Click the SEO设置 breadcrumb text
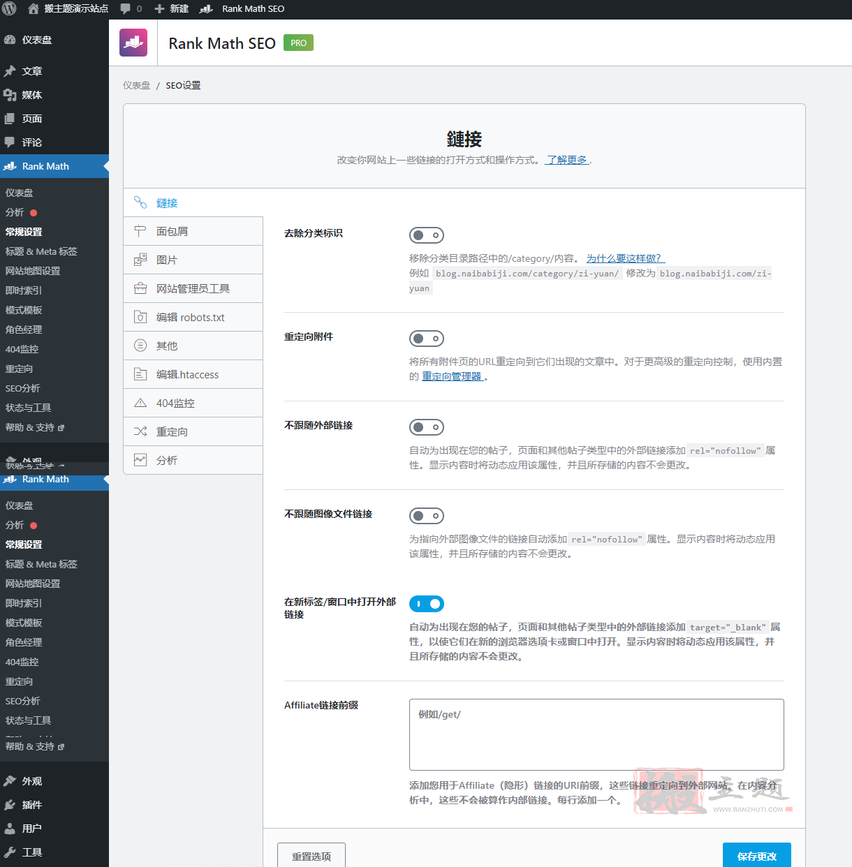Image resolution: width=852 pixels, height=867 pixels. click(183, 85)
